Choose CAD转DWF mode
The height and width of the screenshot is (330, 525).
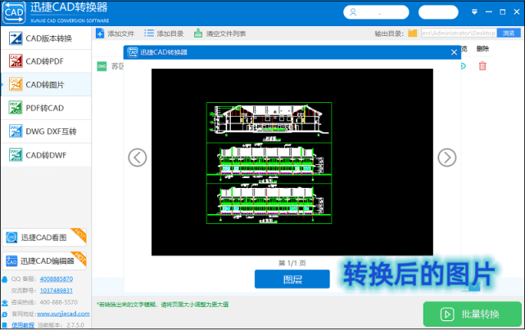46,155
